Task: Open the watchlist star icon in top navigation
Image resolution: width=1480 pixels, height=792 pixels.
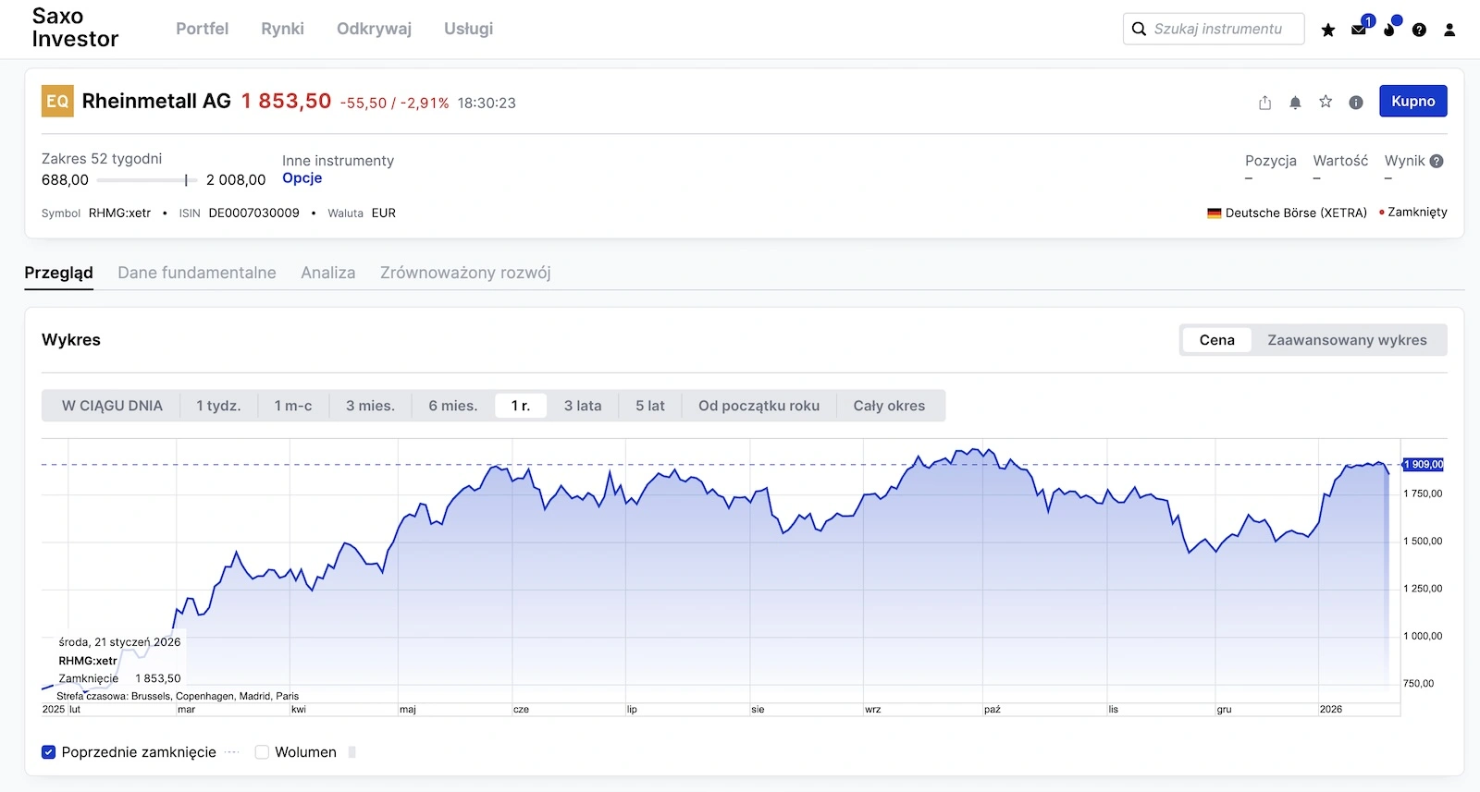Action: click(1328, 30)
